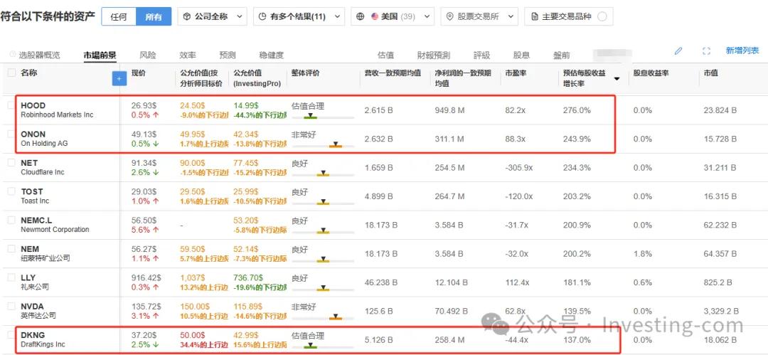The height and width of the screenshot is (355, 768).
Task: Check the HOOD row checkbox
Action: pyautogui.click(x=11, y=105)
